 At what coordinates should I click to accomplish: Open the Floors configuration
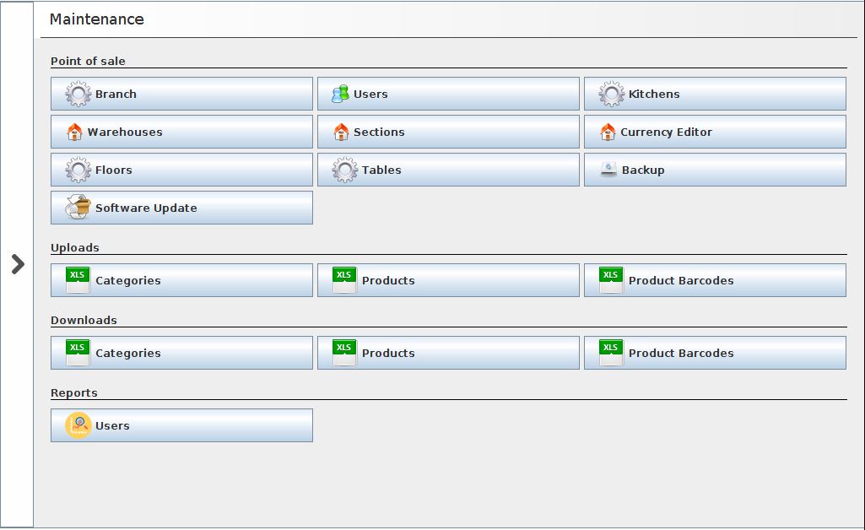[181, 170]
